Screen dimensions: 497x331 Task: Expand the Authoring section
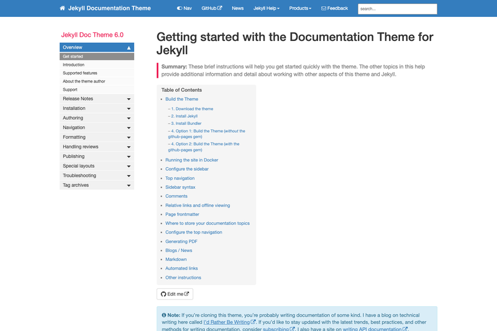[x=97, y=118]
